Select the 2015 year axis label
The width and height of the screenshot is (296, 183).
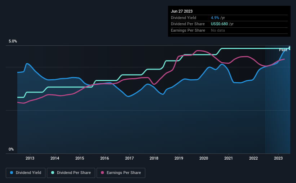click(x=80, y=158)
